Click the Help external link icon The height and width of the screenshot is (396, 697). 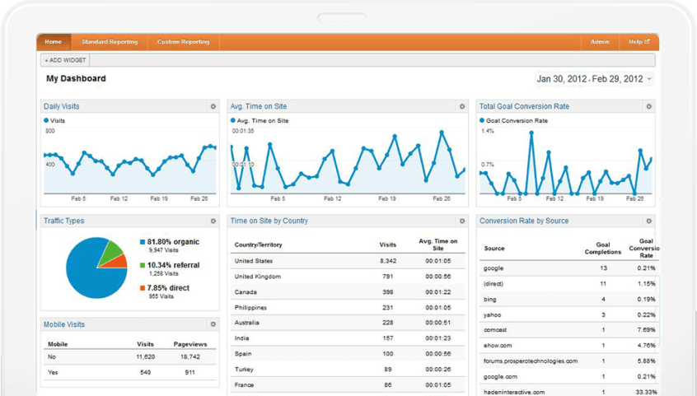[647, 41]
